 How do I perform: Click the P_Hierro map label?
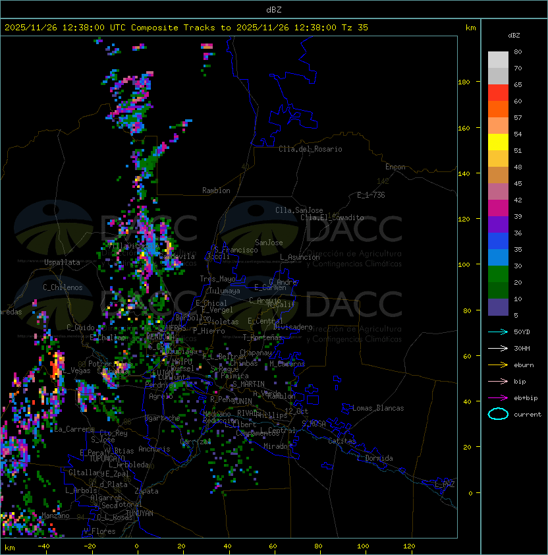point(209,331)
